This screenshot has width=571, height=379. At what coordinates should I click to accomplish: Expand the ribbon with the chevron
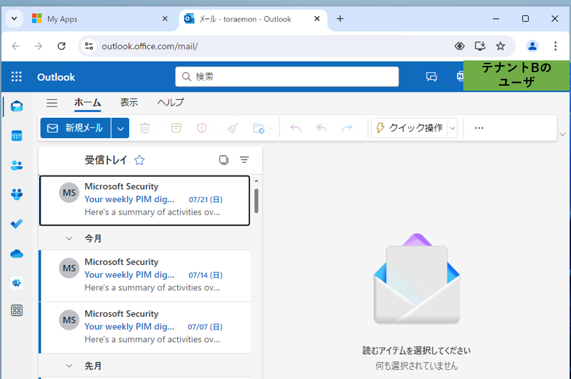[x=562, y=134]
